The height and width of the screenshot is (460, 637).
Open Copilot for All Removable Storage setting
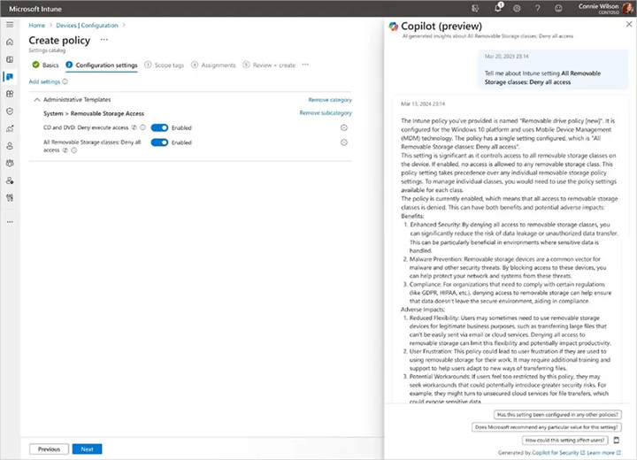tap(65, 150)
